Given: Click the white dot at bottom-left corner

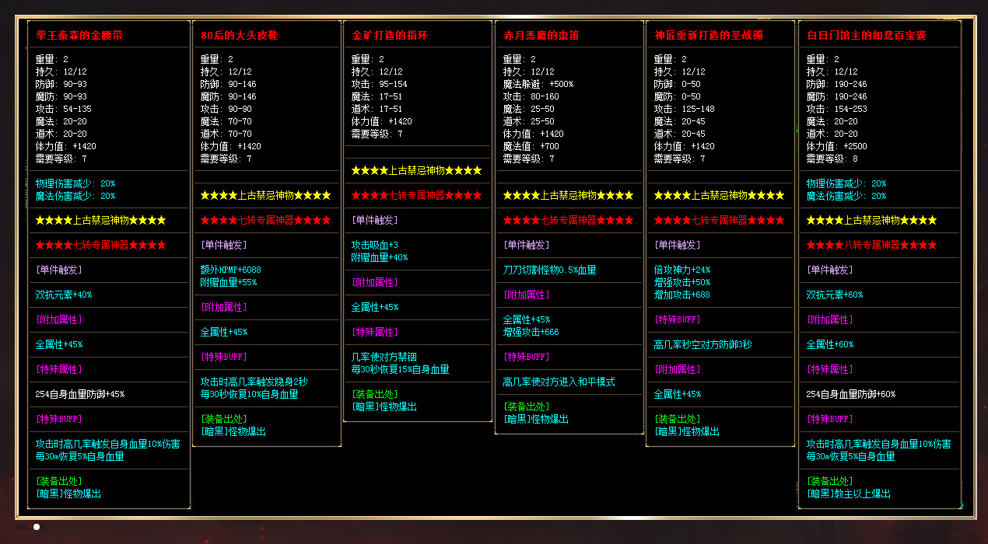Looking at the screenshot, I should point(37,527).
